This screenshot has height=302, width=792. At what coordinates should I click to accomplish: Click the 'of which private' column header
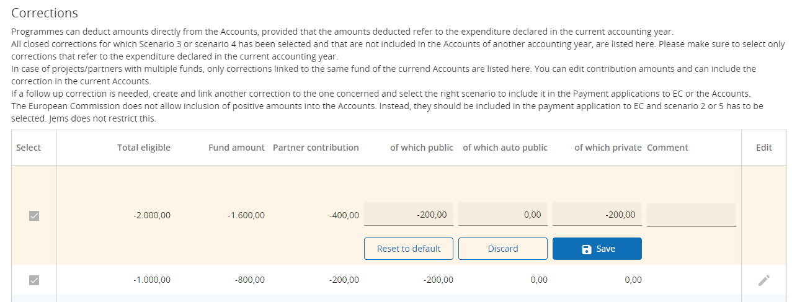(x=608, y=148)
